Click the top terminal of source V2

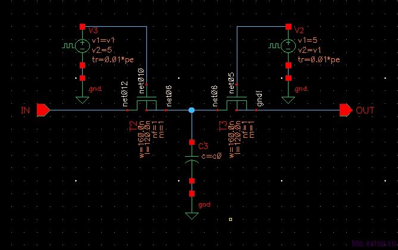point(289,27)
